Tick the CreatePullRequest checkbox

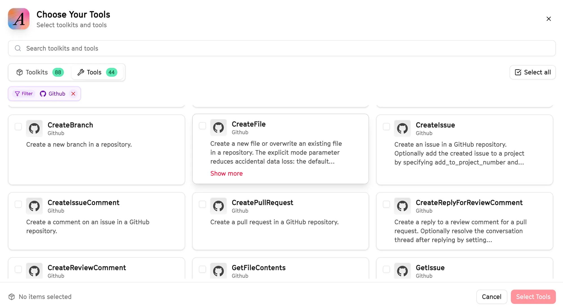click(202, 204)
